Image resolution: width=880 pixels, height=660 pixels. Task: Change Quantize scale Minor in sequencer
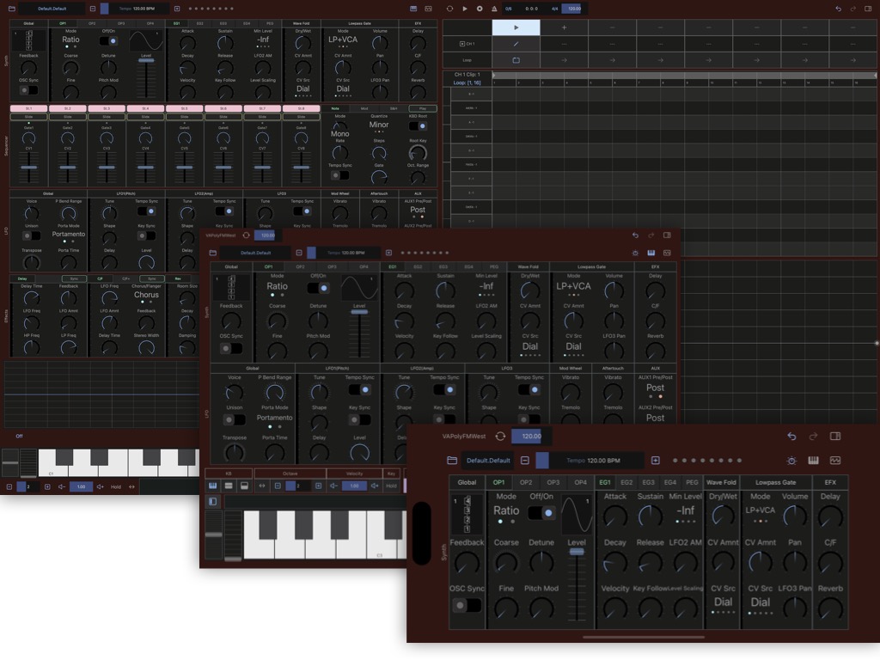click(379, 125)
